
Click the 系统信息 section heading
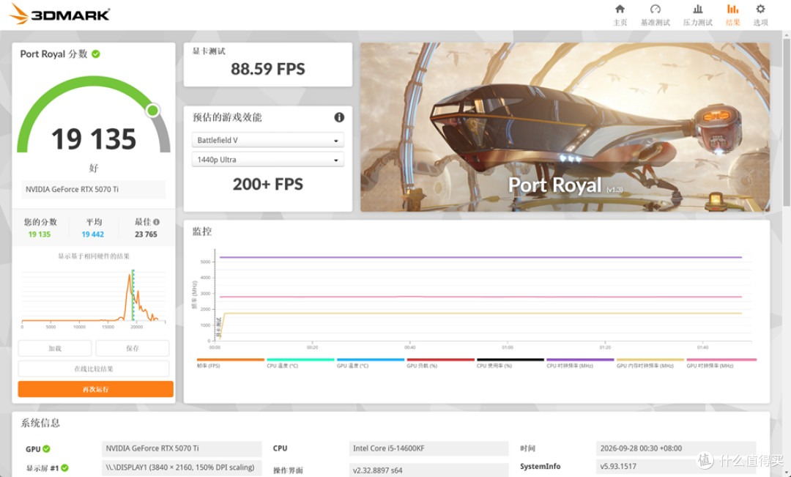click(x=40, y=423)
